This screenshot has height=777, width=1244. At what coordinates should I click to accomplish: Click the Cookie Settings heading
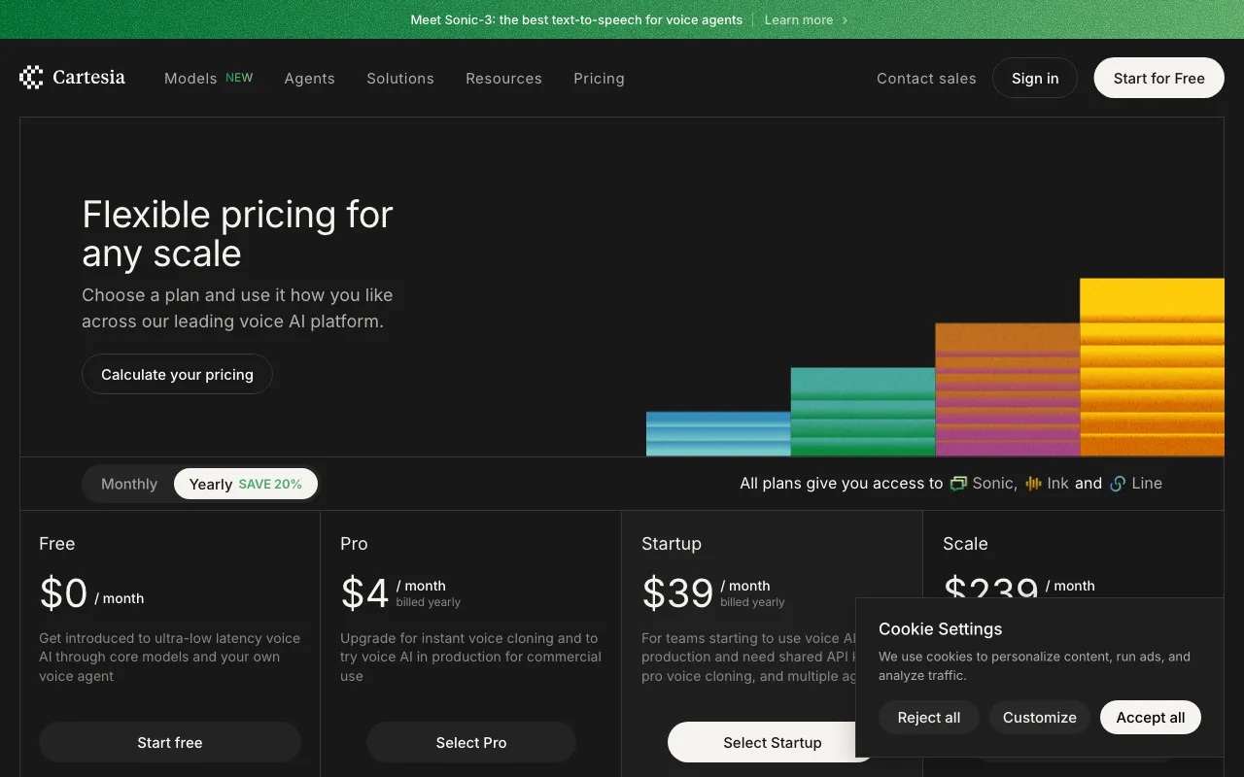point(940,629)
